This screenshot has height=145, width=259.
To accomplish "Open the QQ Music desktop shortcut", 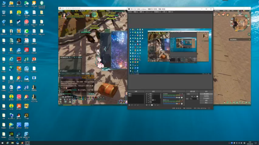I will point(19,13).
